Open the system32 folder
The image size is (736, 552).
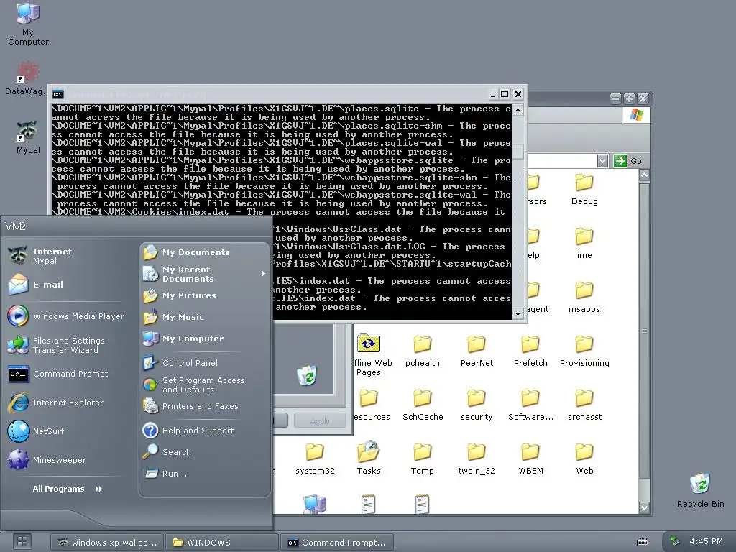pos(315,459)
